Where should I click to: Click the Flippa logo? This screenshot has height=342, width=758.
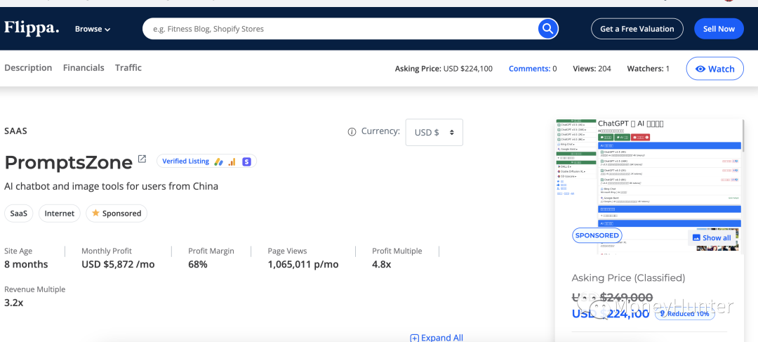tap(32, 28)
